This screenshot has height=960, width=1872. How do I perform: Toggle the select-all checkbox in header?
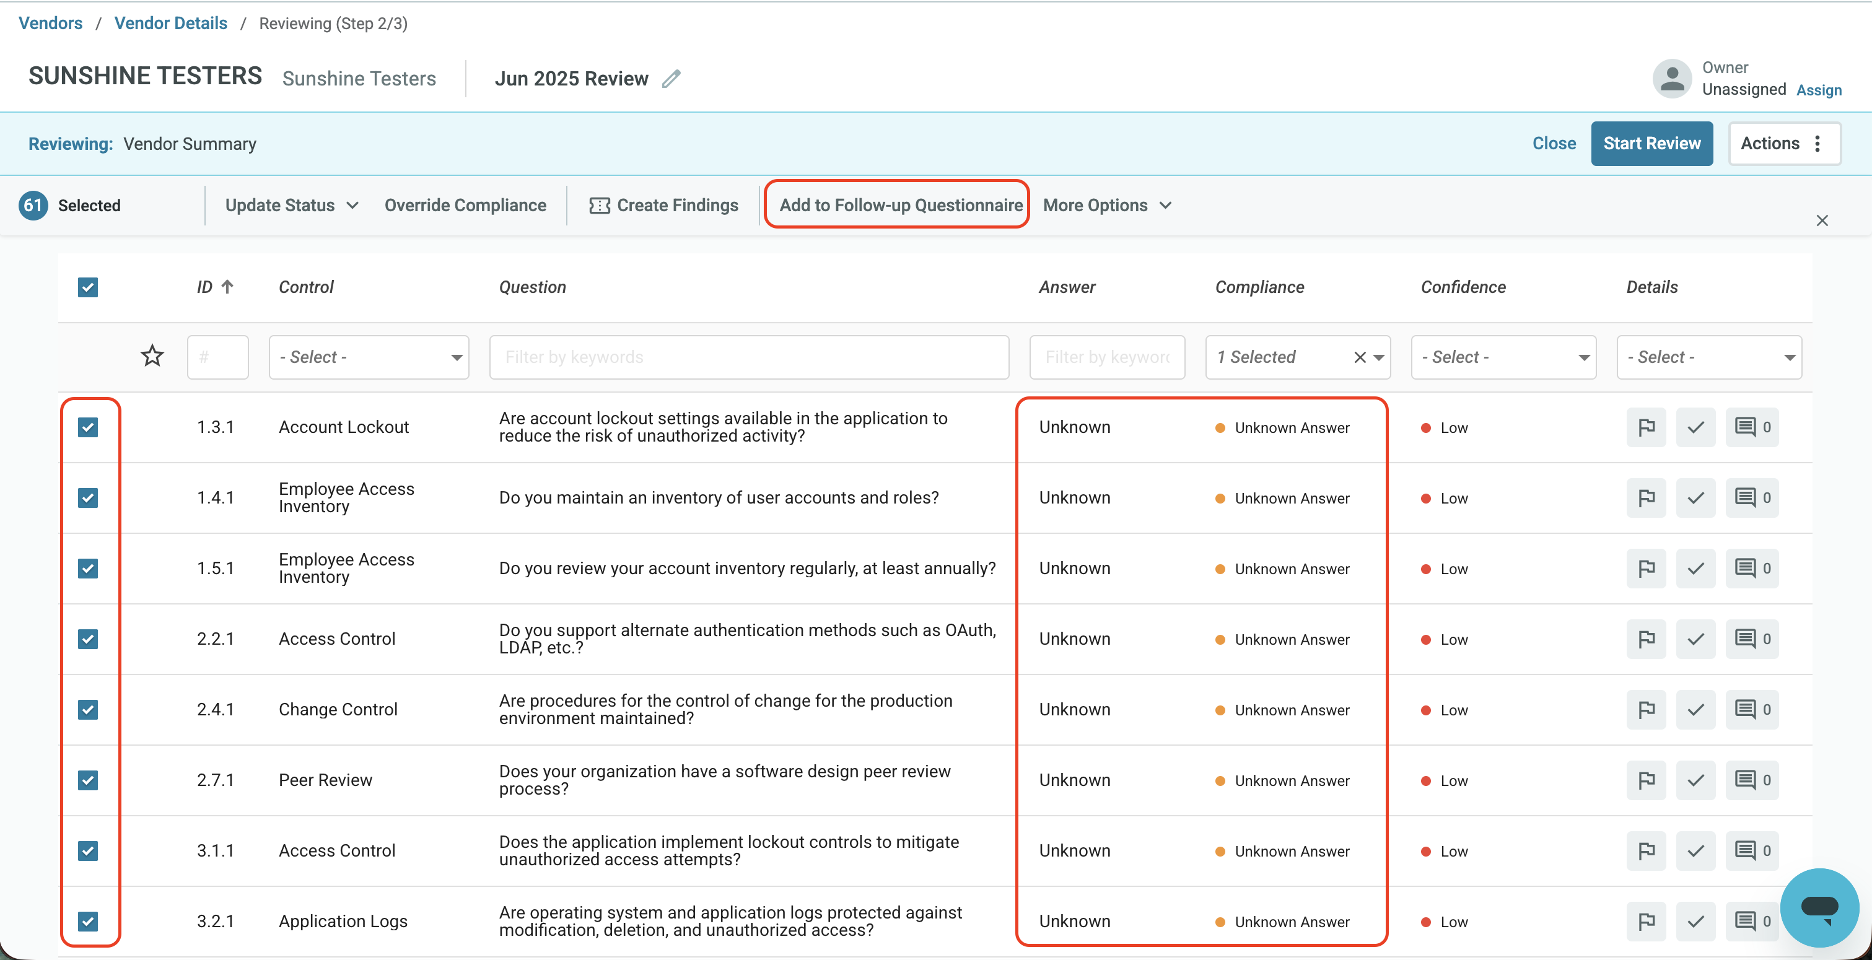pyautogui.click(x=88, y=287)
